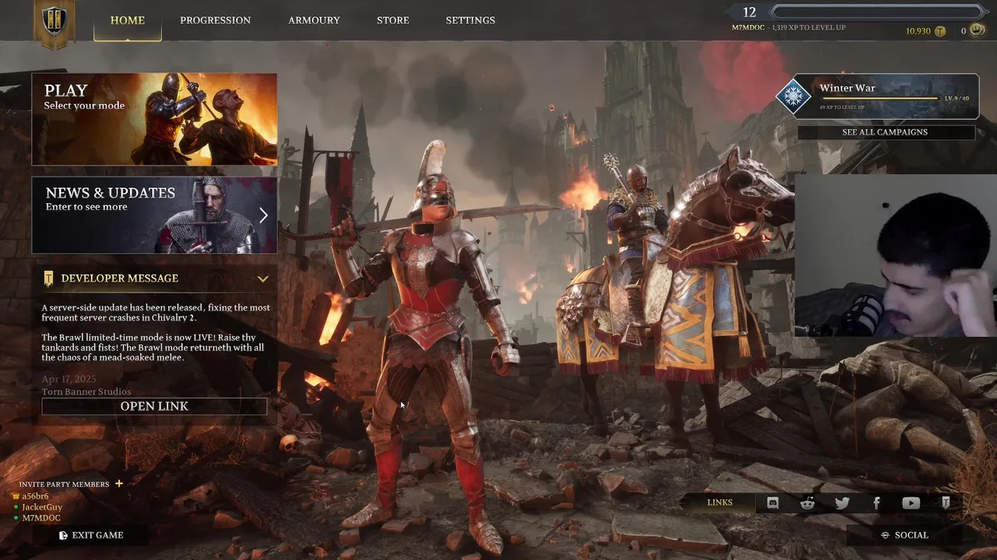The height and width of the screenshot is (560, 997).
Task: Open the Discord link icon
Action: click(773, 503)
